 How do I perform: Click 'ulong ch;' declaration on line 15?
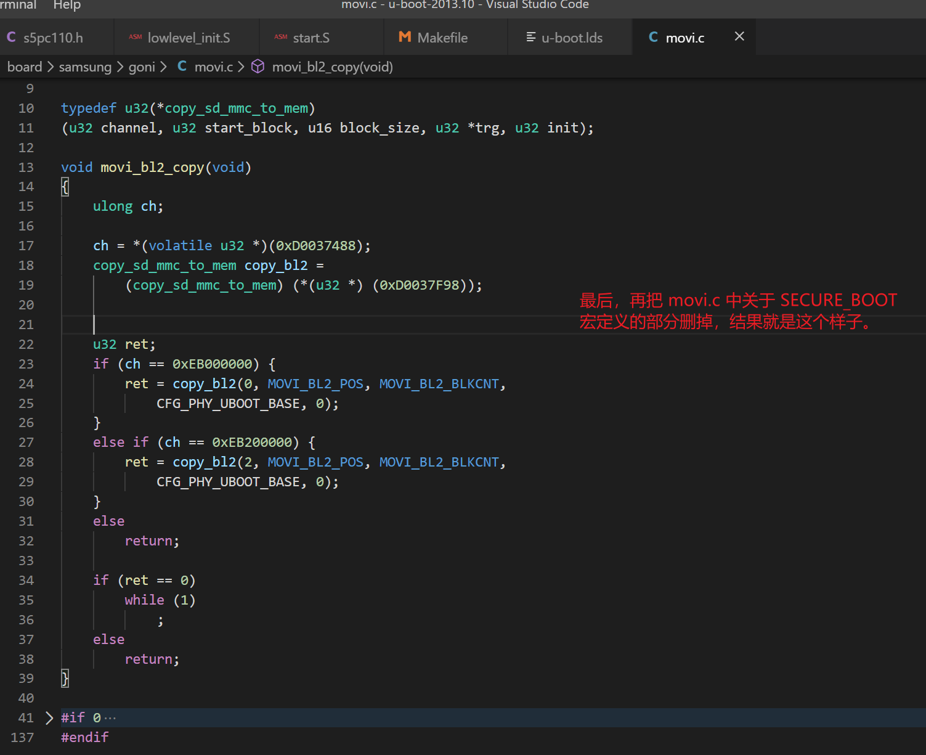(128, 206)
